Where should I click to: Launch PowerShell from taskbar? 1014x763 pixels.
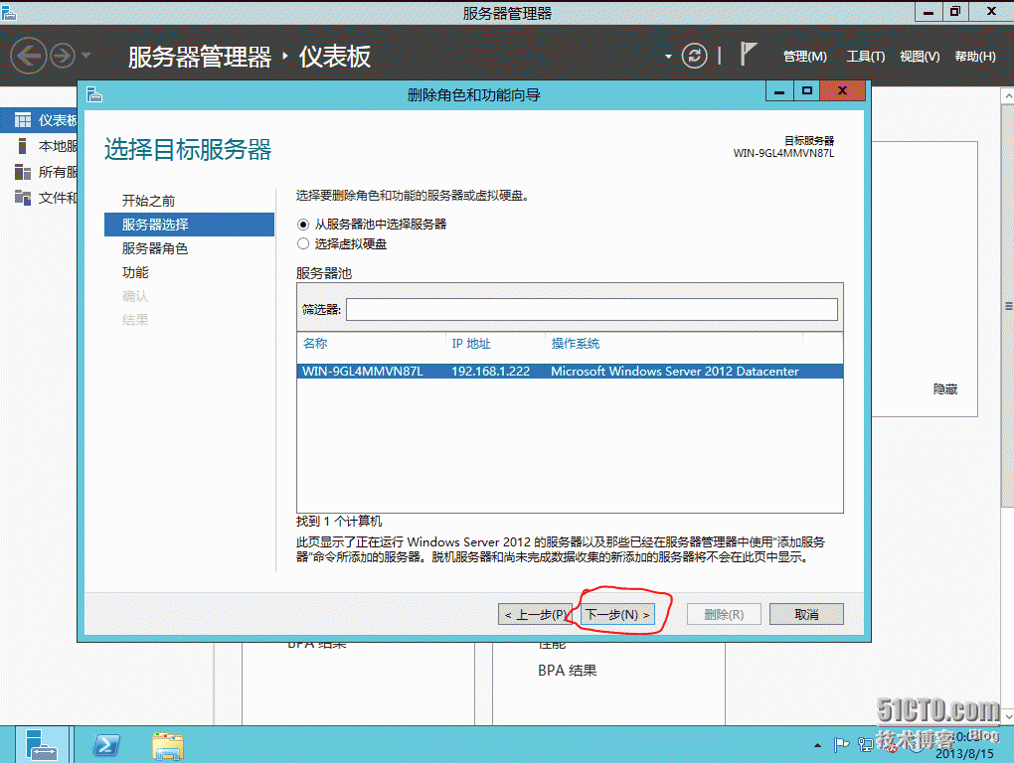[x=106, y=745]
